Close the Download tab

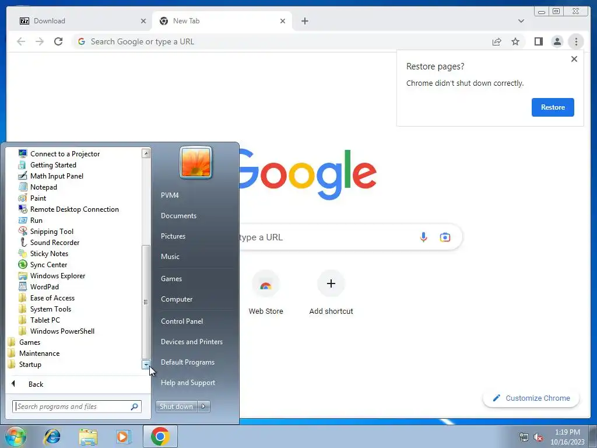[x=143, y=21]
